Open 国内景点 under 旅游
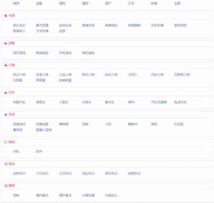Viewport: 214px width, 203px height. pyautogui.click(x=42, y=195)
